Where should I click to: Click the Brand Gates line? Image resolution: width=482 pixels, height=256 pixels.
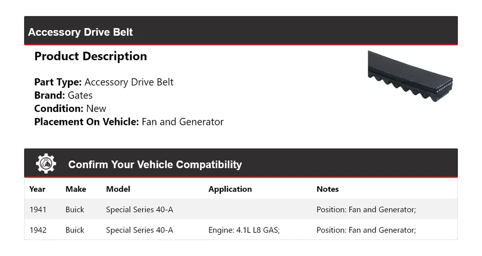63,95
